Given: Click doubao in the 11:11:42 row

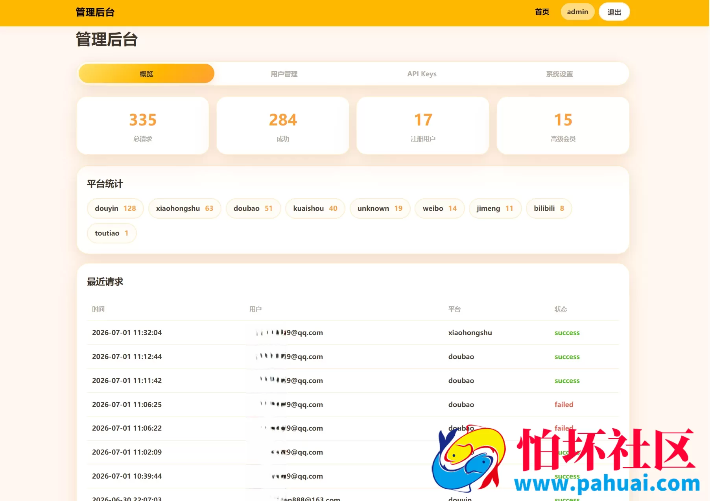Looking at the screenshot, I should click(x=461, y=381).
